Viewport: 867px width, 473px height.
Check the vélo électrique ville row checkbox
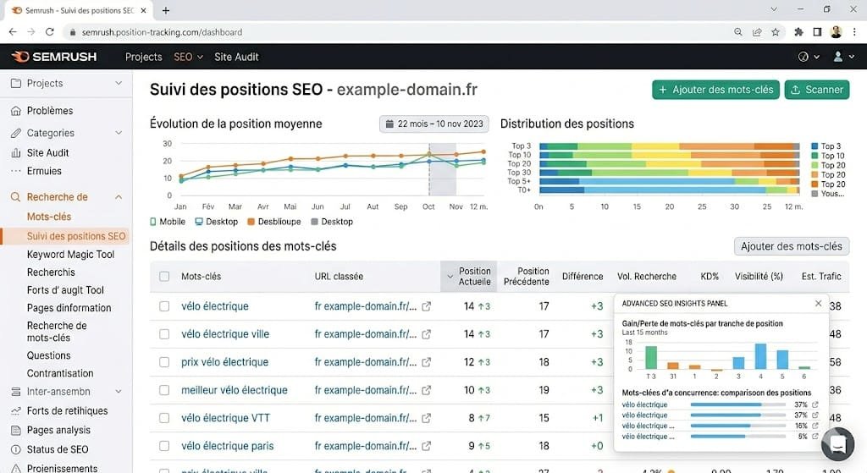point(164,334)
